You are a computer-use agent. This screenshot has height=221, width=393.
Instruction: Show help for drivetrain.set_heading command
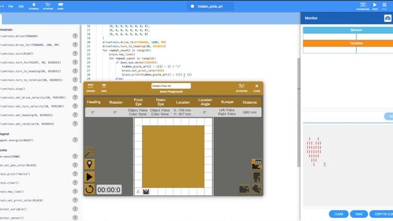(75, 115)
